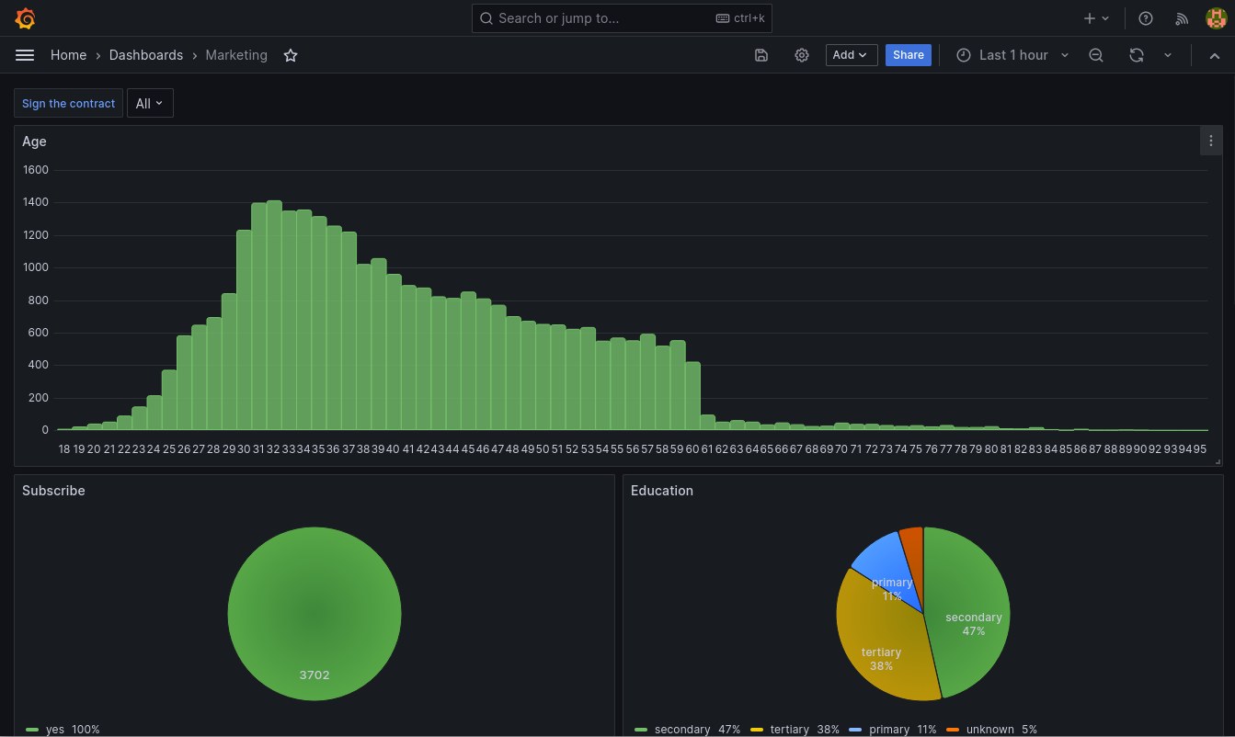Open the news feed icon

1182,17
